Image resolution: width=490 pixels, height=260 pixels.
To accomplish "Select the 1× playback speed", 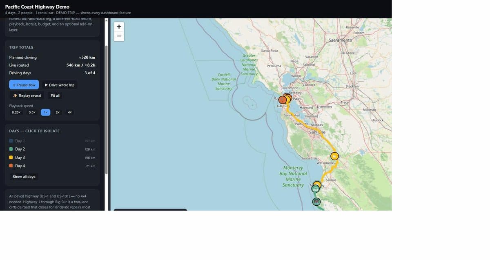I will (x=45, y=112).
